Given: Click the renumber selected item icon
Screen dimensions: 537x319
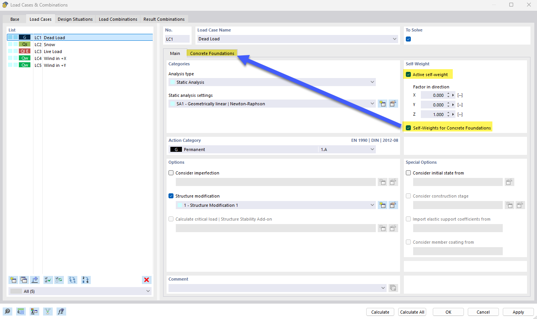Looking at the screenshot, I should pos(86,280).
